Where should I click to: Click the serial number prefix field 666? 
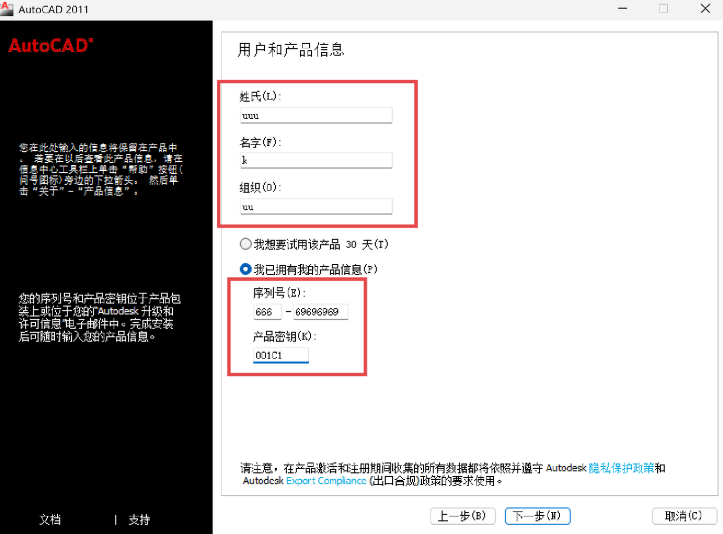[267, 312]
